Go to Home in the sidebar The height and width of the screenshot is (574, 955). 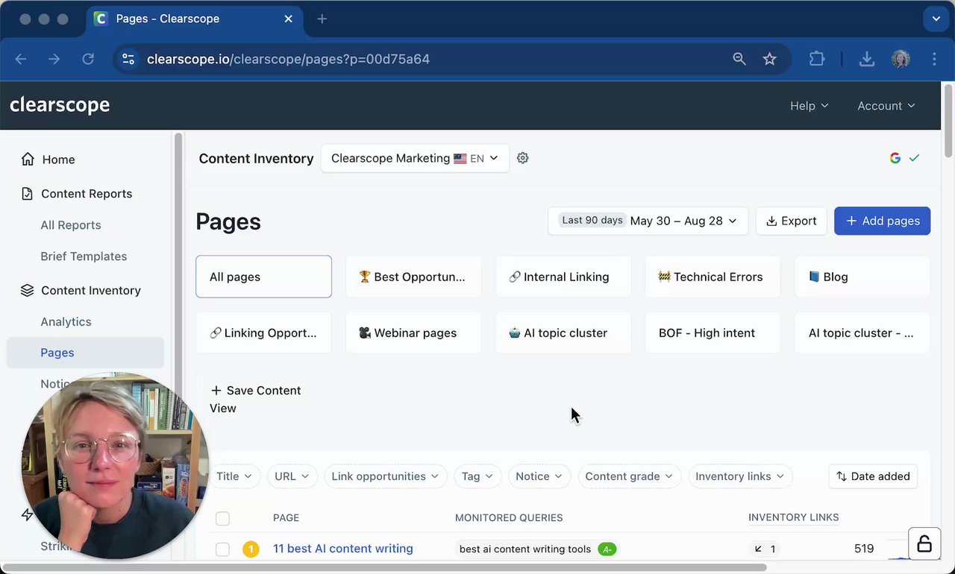coord(58,160)
